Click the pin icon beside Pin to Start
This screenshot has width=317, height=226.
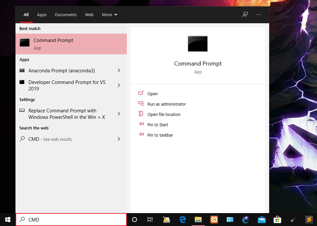(141, 124)
